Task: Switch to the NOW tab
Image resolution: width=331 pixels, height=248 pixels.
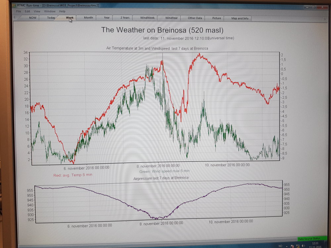Action: click(32, 18)
